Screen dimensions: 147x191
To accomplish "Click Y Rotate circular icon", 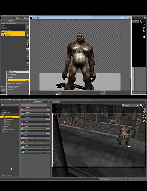I will click(22, 129).
